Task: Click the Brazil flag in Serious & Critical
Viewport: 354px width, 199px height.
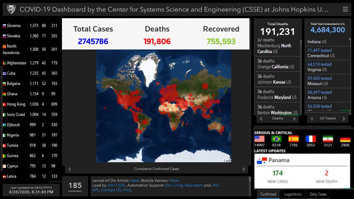Action: tap(276, 139)
